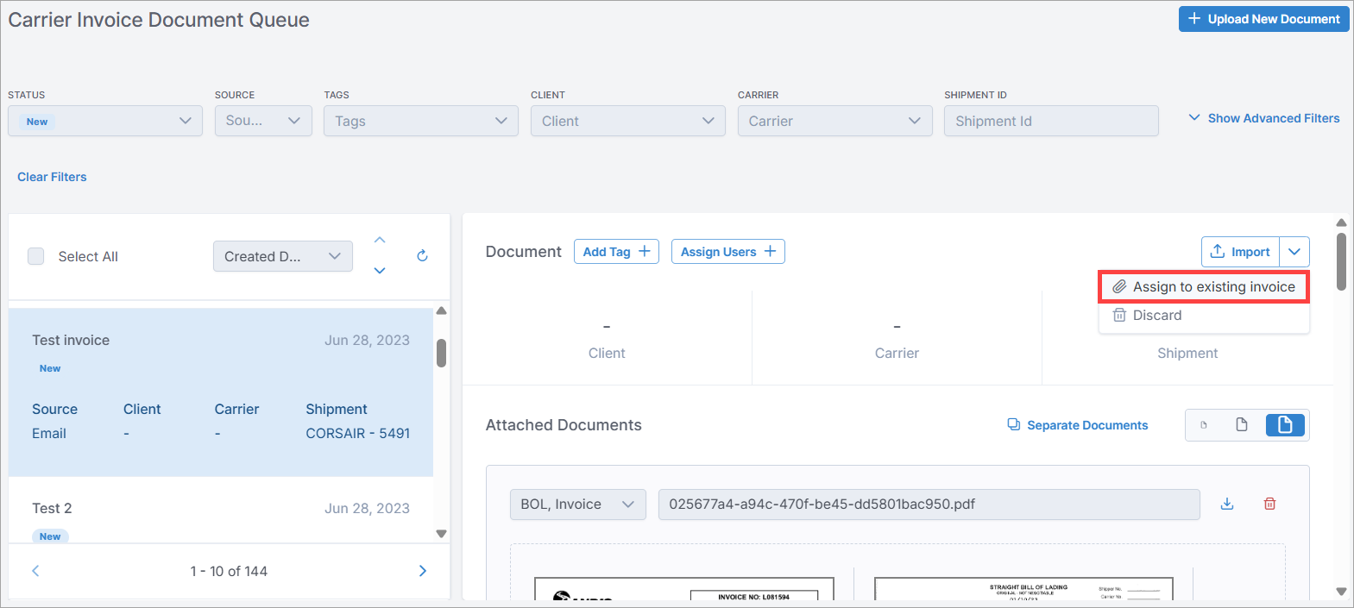Go to the previous page of documents
This screenshot has height=608, width=1354.
click(x=35, y=571)
